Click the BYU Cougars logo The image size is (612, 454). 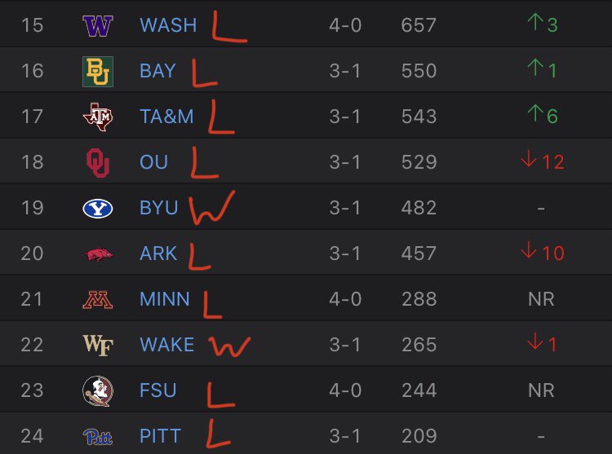tap(98, 208)
